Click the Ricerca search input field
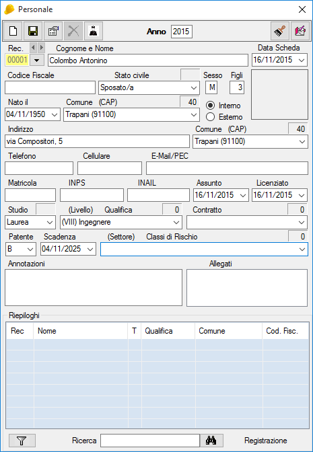The height and width of the screenshot is (452, 313). click(150, 441)
